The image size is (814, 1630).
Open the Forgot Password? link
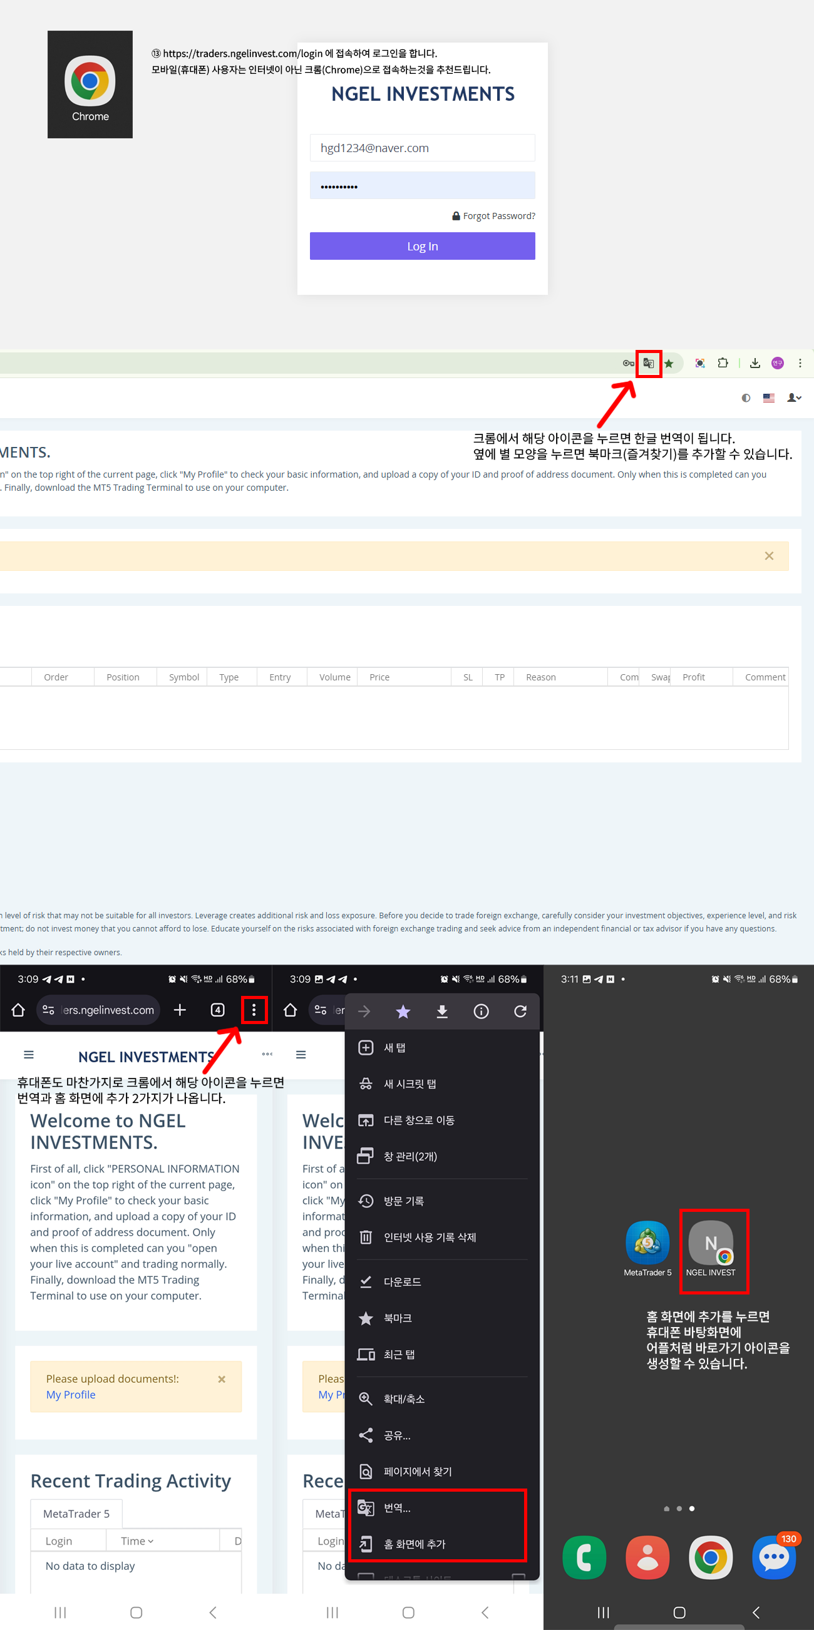click(x=493, y=216)
